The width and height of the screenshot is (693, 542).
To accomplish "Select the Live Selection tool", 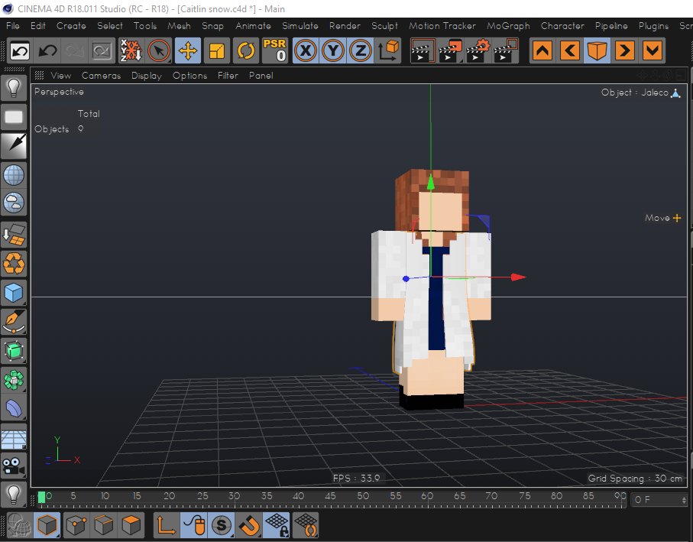I will pos(159,51).
